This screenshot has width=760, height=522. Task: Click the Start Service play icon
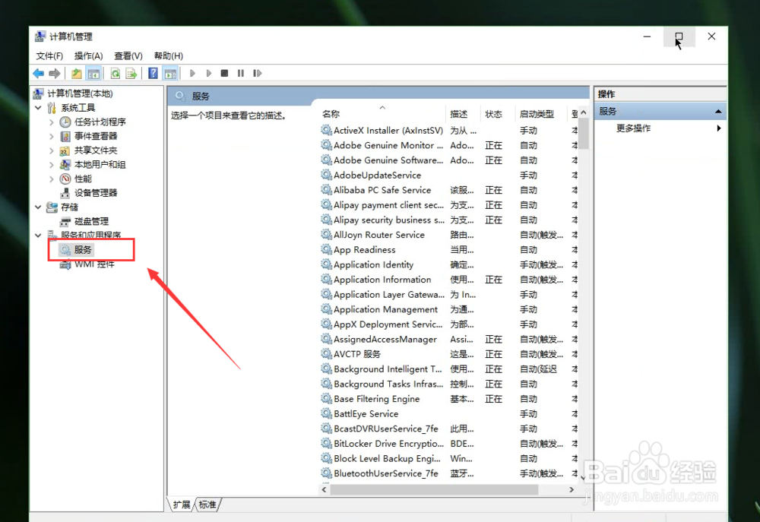[192, 73]
